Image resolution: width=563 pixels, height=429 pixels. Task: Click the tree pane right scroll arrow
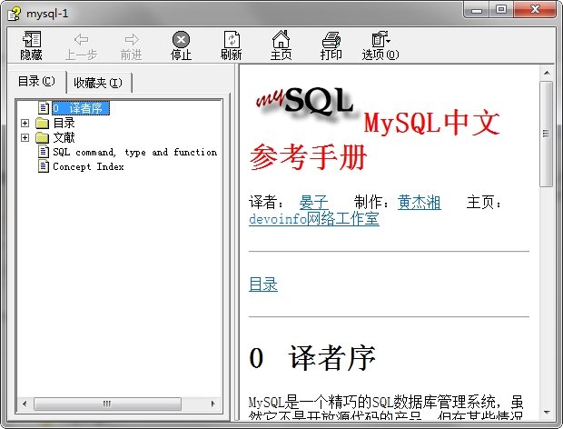[x=212, y=404]
